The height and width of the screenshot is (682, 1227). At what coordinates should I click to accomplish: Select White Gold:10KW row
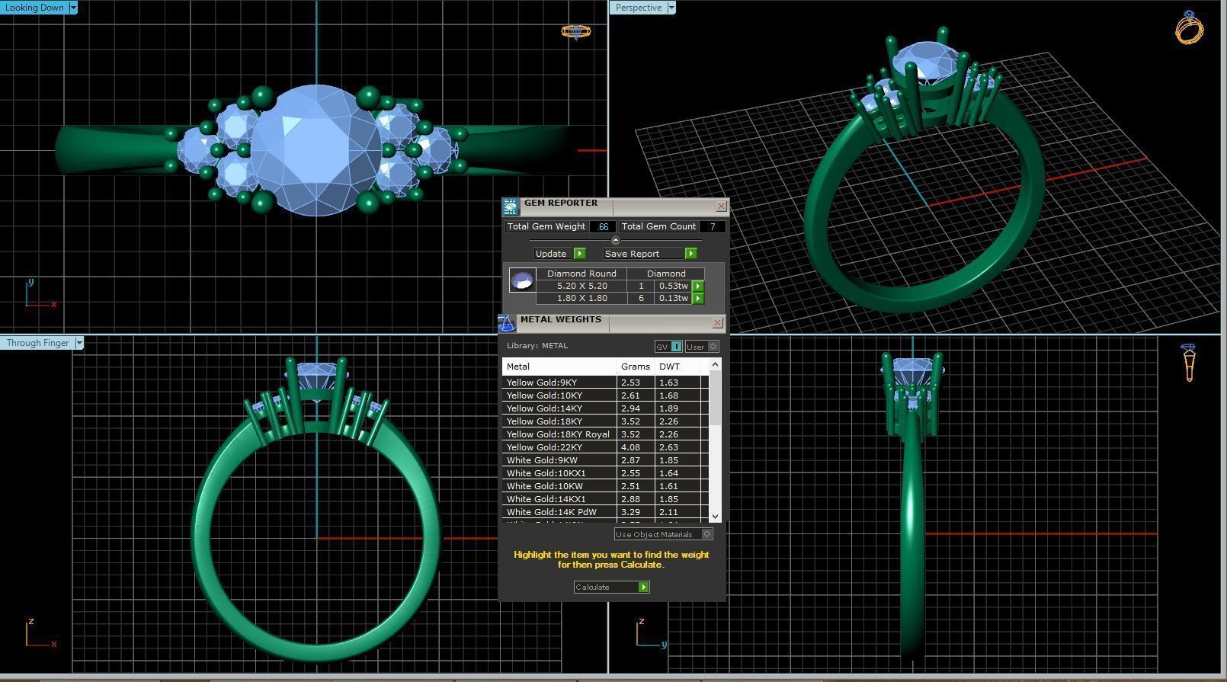[605, 486]
